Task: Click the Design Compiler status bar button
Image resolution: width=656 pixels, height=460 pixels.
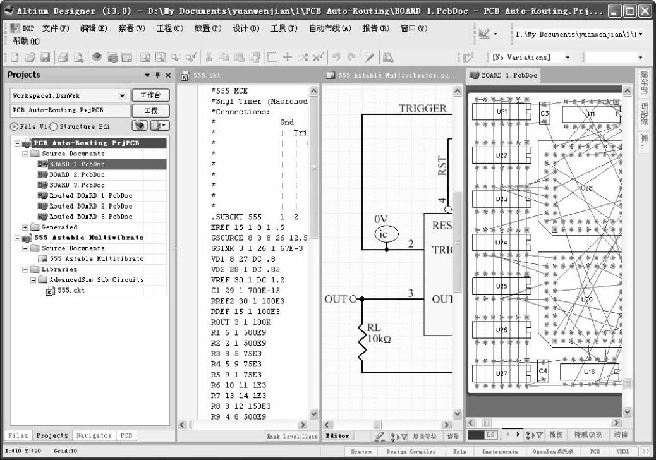Action: (x=411, y=451)
